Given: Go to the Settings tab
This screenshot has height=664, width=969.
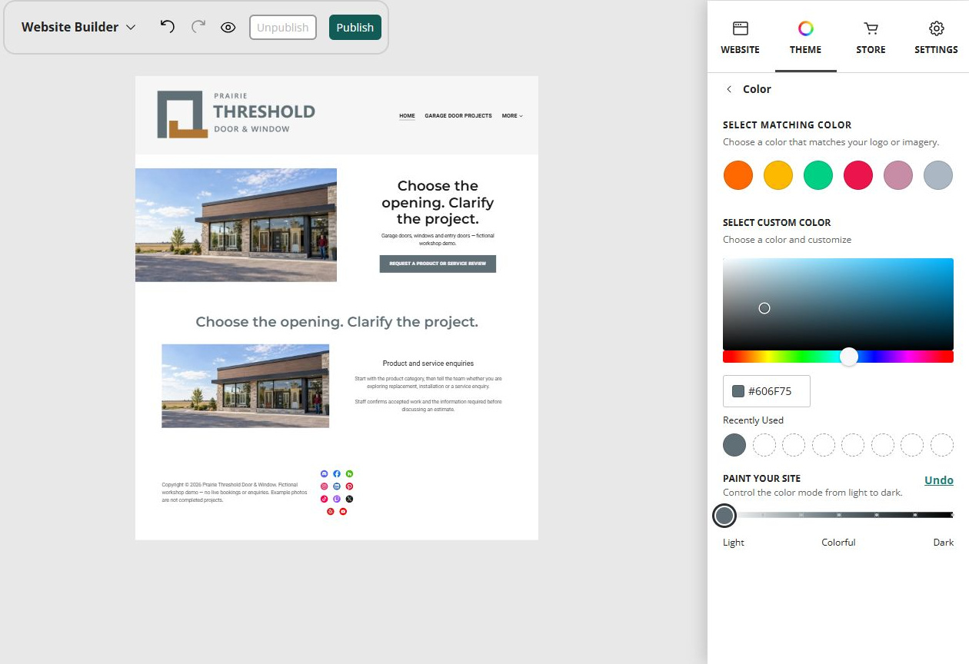Looking at the screenshot, I should point(936,38).
